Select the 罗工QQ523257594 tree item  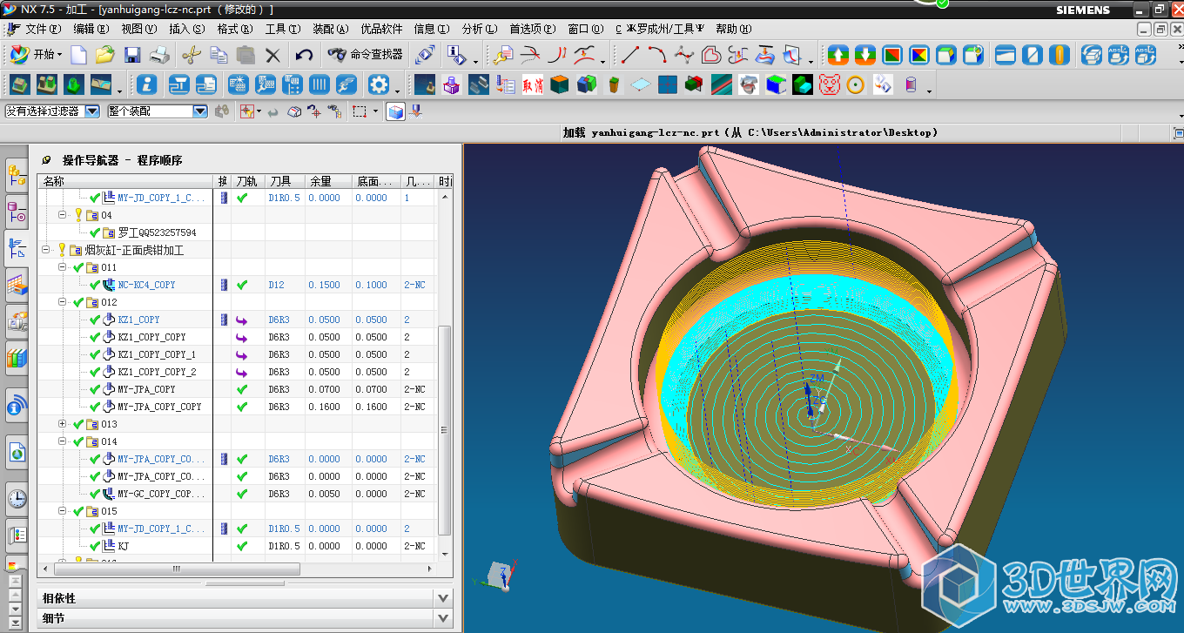point(157,232)
